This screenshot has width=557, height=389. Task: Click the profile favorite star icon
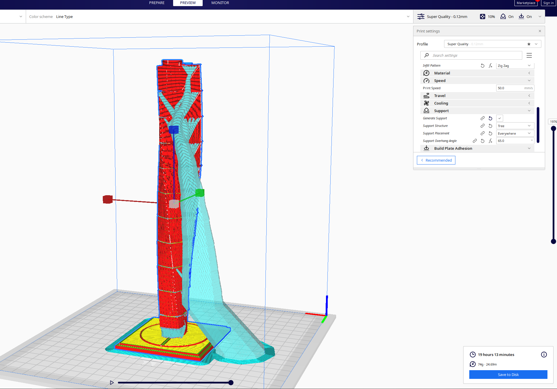pos(529,44)
